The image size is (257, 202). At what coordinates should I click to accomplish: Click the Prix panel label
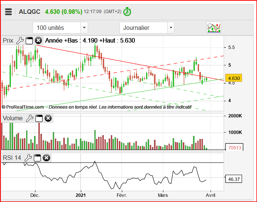8,40
